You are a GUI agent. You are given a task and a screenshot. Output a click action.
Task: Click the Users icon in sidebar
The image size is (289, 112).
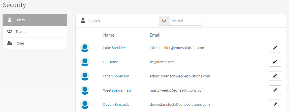pyautogui.click(x=10, y=20)
